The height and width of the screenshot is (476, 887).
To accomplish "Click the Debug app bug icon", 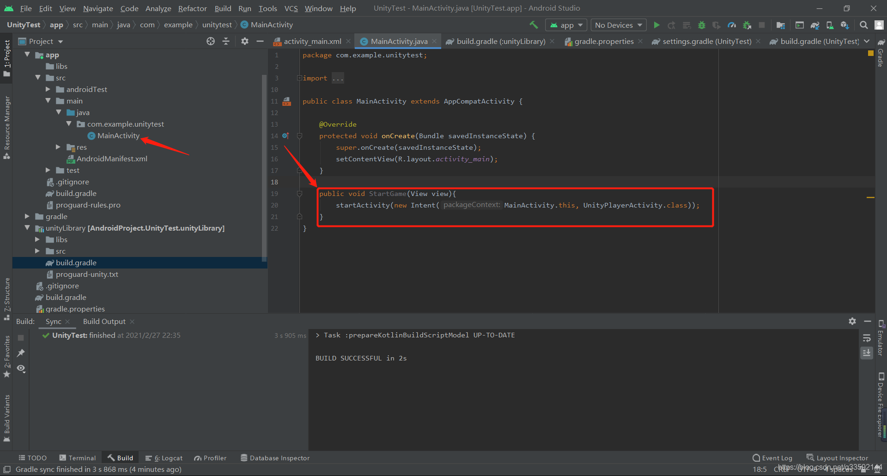I will tap(702, 25).
